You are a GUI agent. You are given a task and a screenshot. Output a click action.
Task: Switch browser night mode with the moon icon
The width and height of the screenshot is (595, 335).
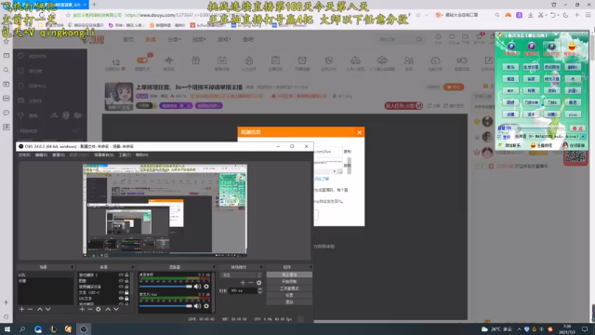click(x=565, y=15)
